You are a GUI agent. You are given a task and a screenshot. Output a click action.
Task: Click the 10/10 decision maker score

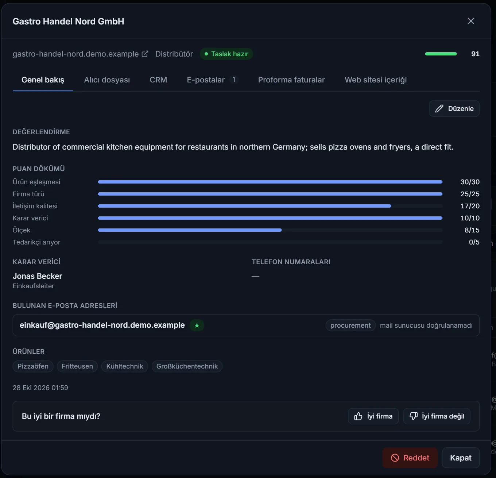tap(470, 218)
